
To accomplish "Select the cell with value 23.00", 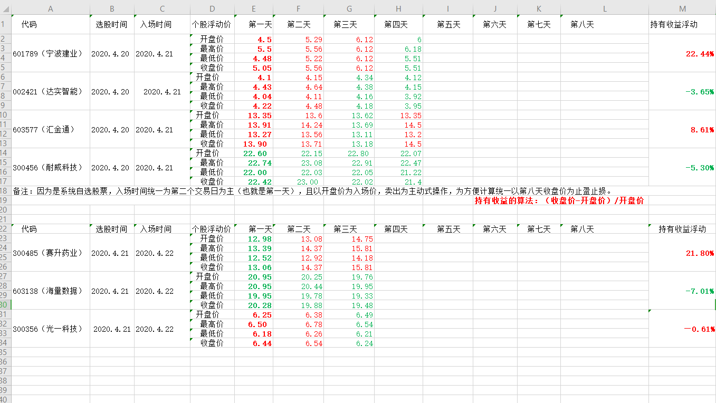I will 299,182.
